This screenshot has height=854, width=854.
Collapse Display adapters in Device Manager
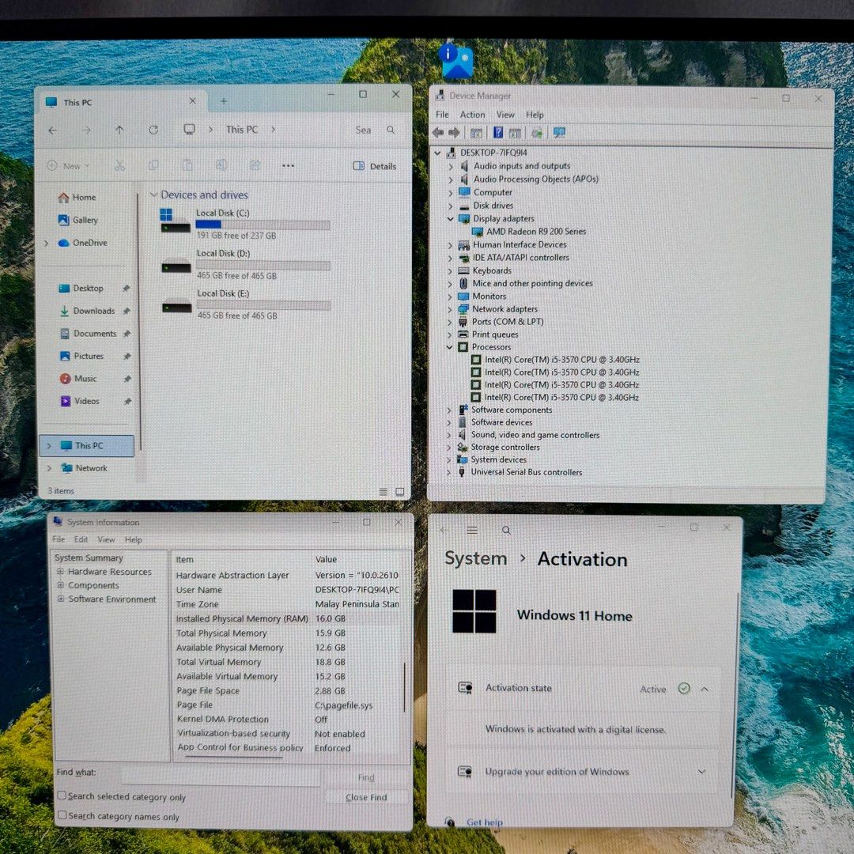[450, 219]
